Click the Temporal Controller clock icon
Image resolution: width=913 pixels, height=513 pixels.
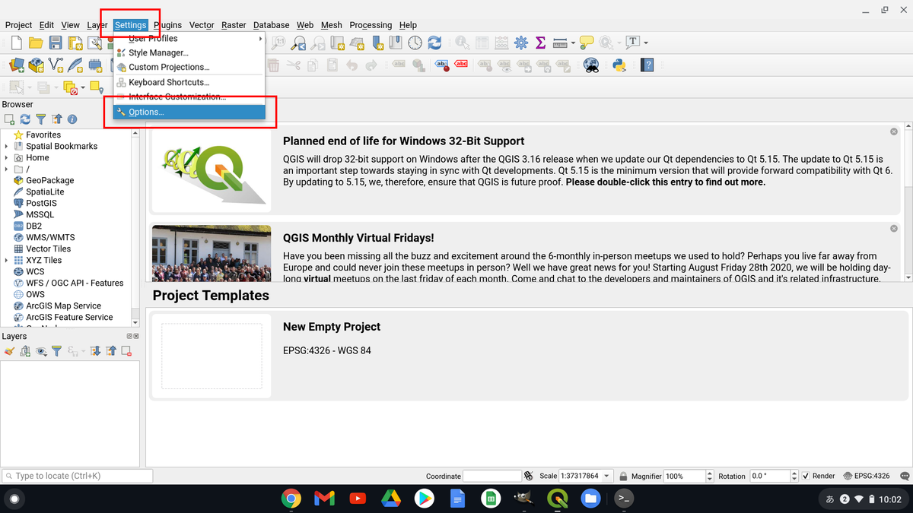point(415,43)
